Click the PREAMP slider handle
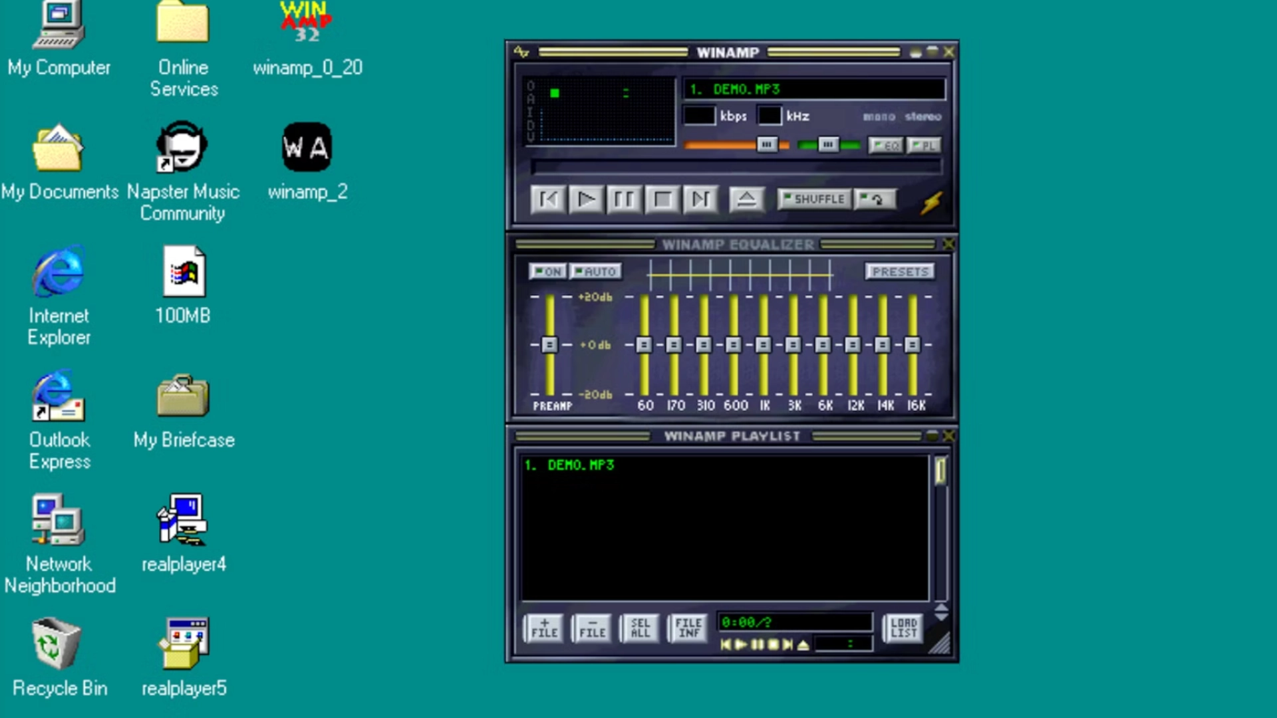Viewport: 1277px width, 718px height. [549, 344]
